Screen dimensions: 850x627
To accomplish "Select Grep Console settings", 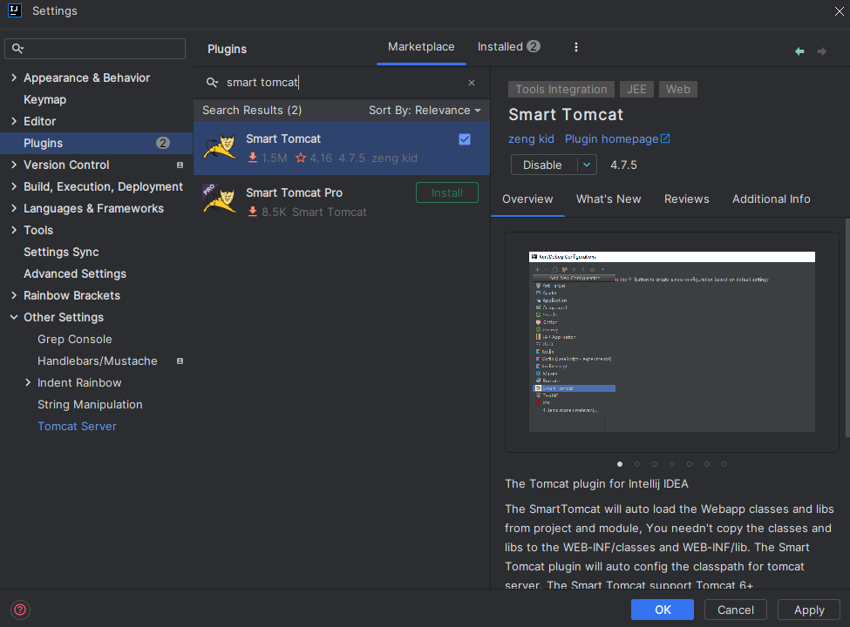I will click(75, 340).
